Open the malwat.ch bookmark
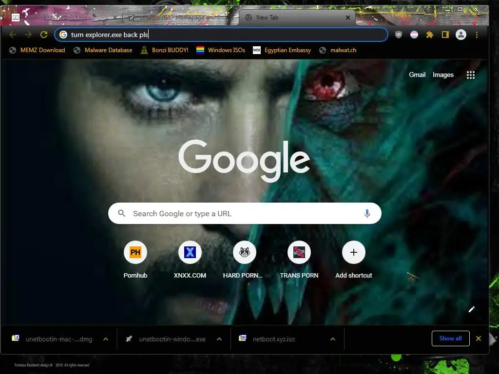The width and height of the screenshot is (499, 374). 338,50
